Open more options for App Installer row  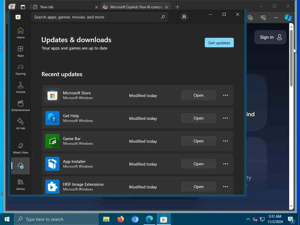tap(226, 164)
